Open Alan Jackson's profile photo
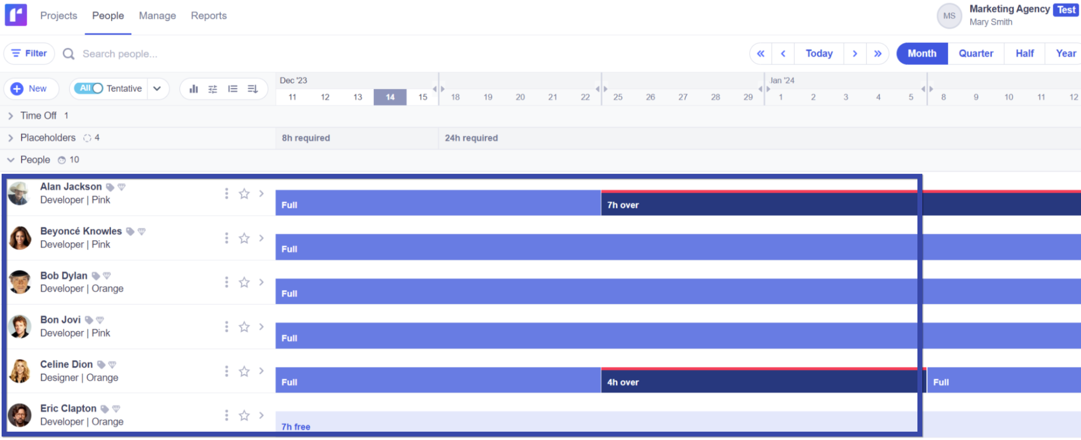 click(x=19, y=194)
